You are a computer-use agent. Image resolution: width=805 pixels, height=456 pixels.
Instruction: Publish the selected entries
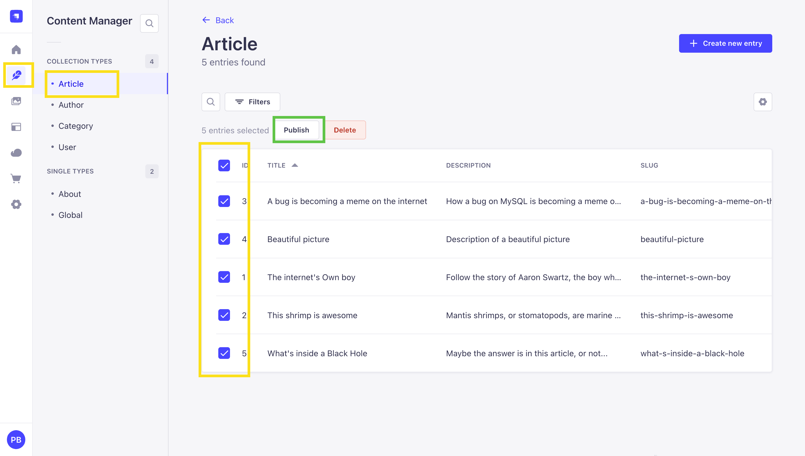pyautogui.click(x=297, y=130)
